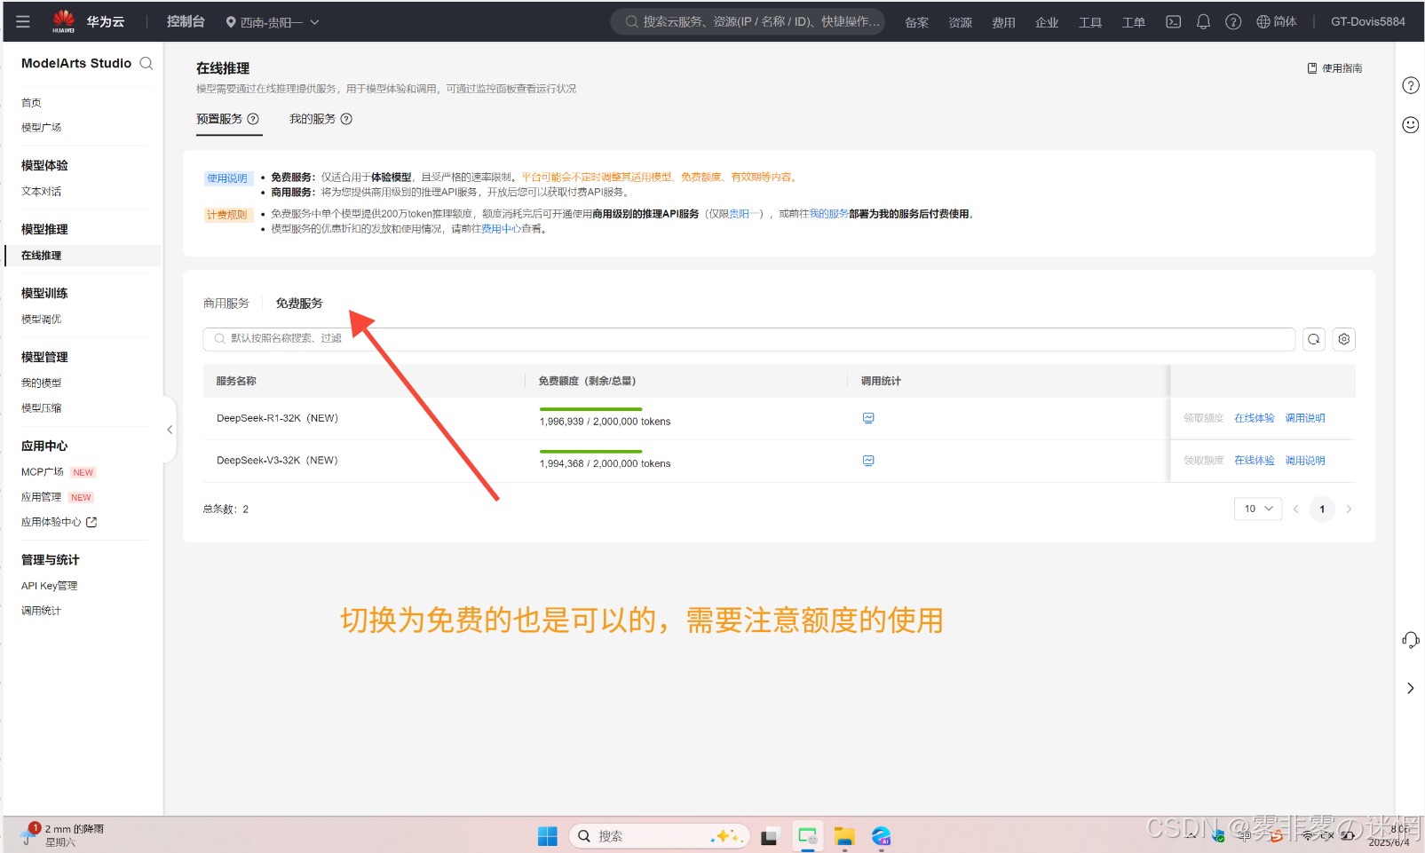Open the 资源 menu in the top bar

pyautogui.click(x=960, y=22)
